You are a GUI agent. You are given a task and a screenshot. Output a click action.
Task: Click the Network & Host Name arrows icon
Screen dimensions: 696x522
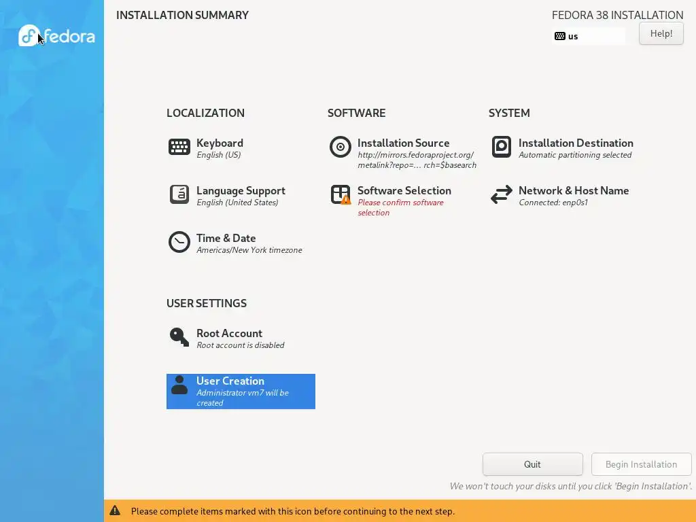point(502,194)
